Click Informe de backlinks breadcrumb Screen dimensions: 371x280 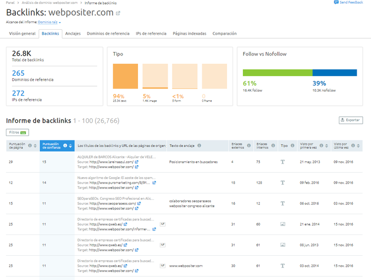point(100,3)
